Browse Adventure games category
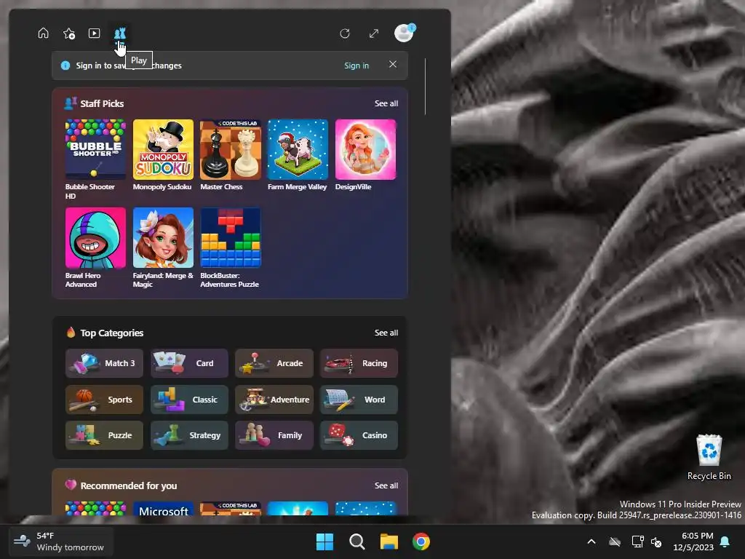 [274, 400]
